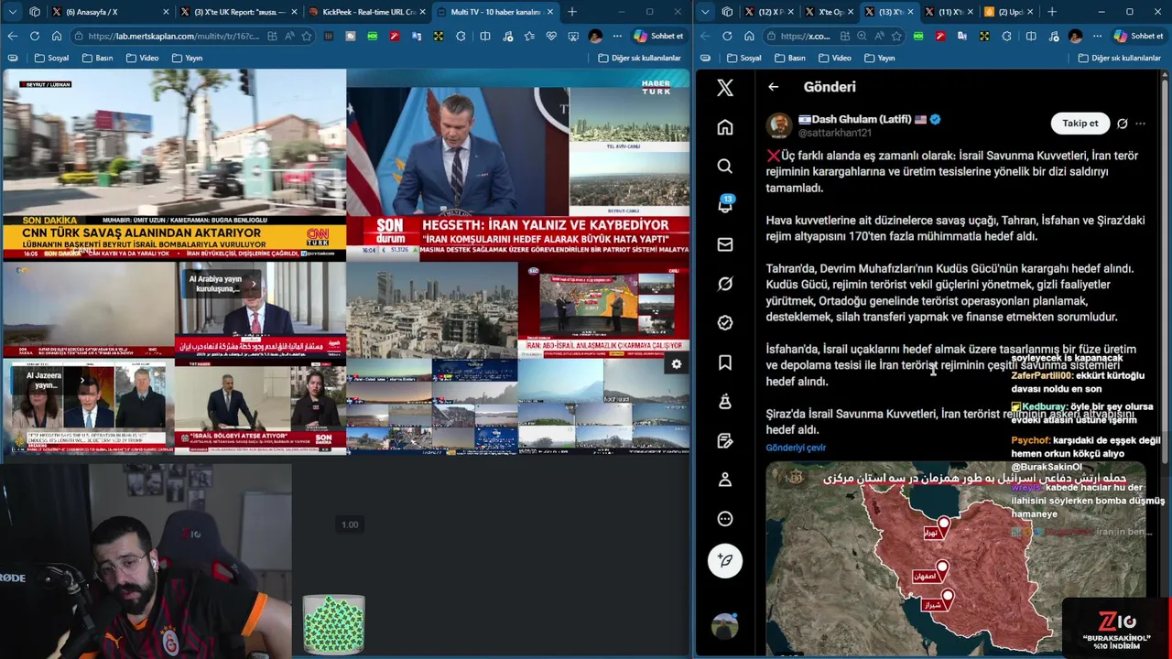Image resolution: width=1172 pixels, height=659 pixels.
Task: Open Yayın bookmarks folder in left browser
Action: click(x=188, y=58)
